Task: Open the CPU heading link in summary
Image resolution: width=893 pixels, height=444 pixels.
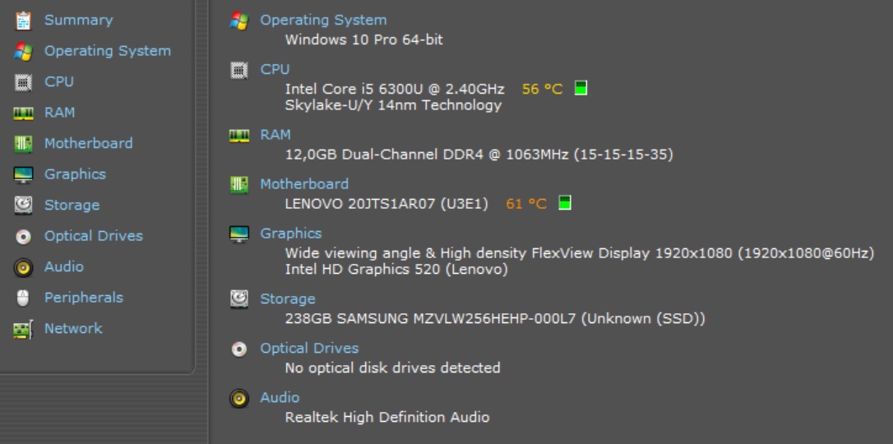Action: point(275,69)
